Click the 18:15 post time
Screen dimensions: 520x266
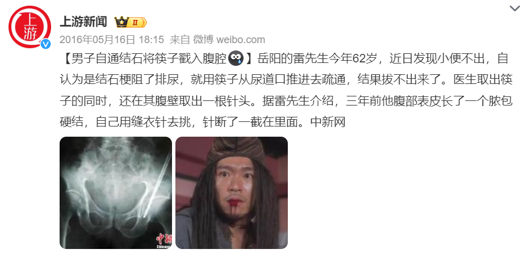(151, 40)
